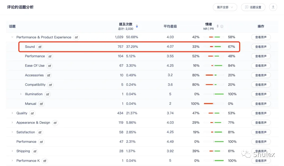
Task: Click 查看原声 for the Illumination row
Action: (261, 94)
